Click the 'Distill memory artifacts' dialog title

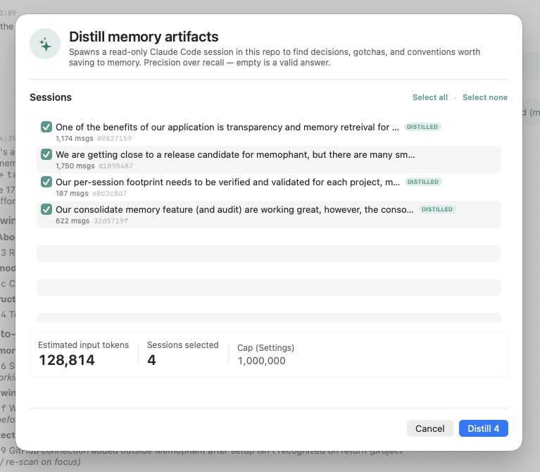(144, 37)
